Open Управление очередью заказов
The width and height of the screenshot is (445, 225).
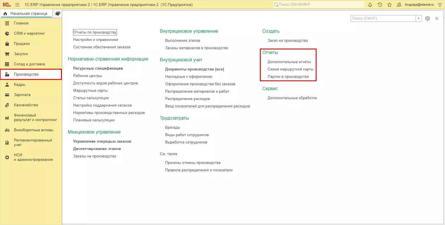[102, 141]
